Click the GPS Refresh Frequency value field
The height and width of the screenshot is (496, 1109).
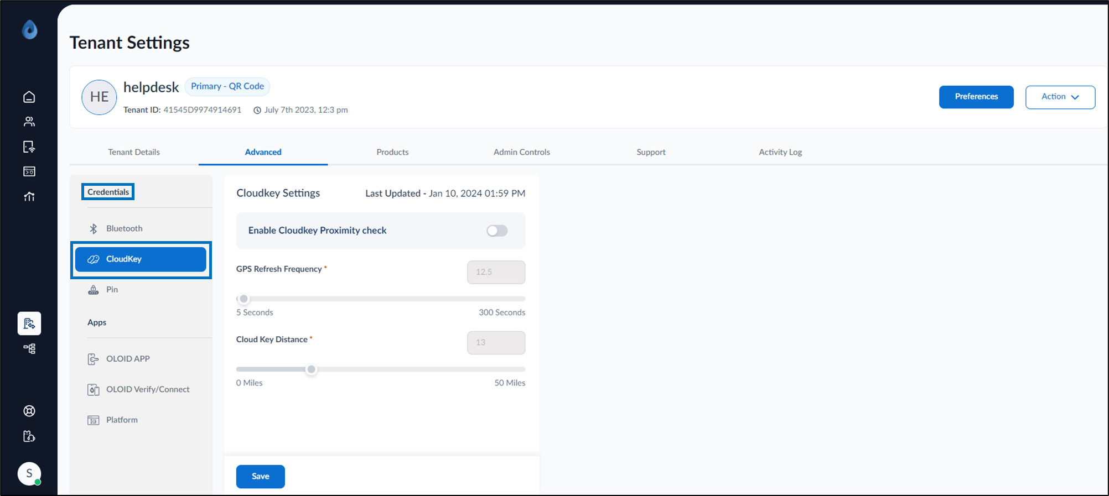point(496,272)
